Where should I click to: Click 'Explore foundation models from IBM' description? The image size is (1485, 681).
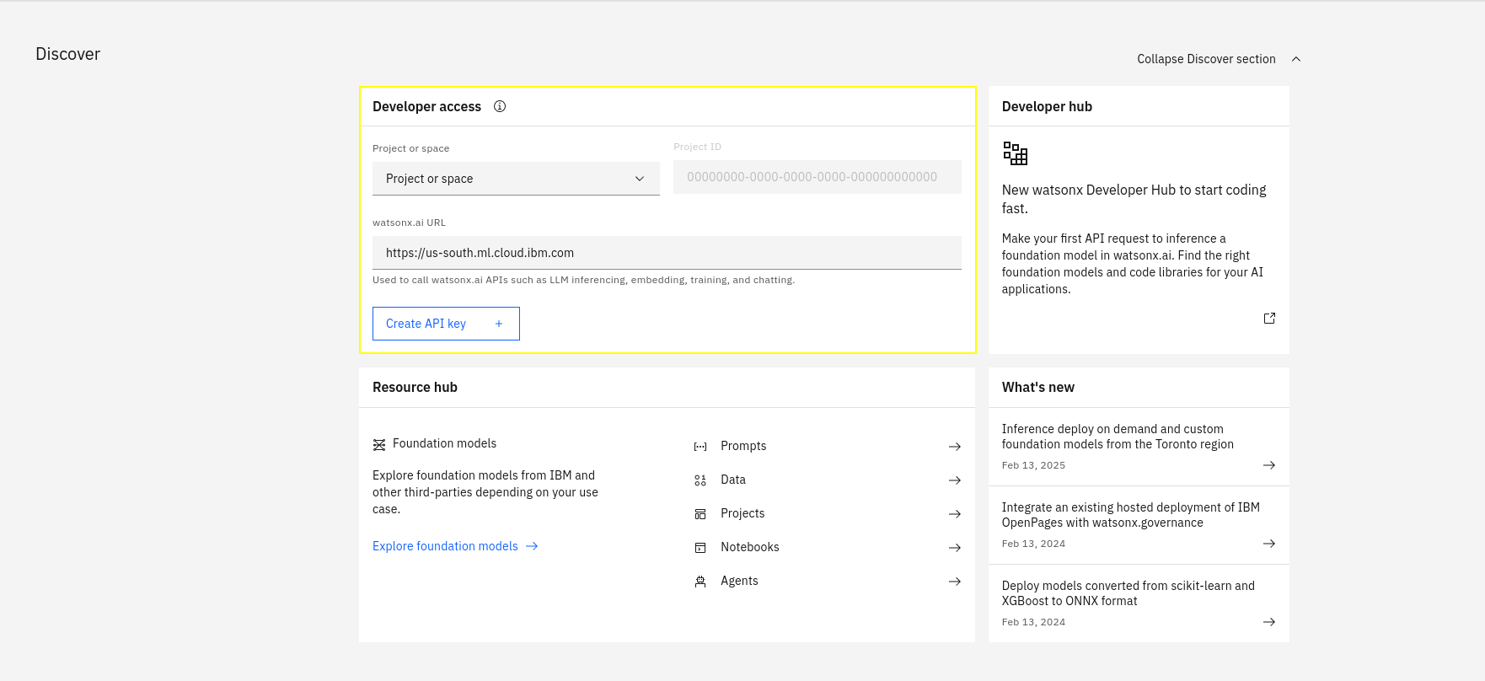click(485, 492)
